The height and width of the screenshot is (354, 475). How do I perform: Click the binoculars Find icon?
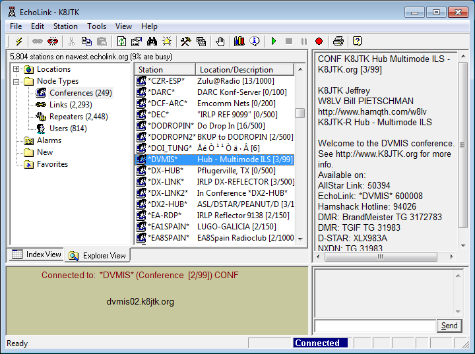point(152,41)
